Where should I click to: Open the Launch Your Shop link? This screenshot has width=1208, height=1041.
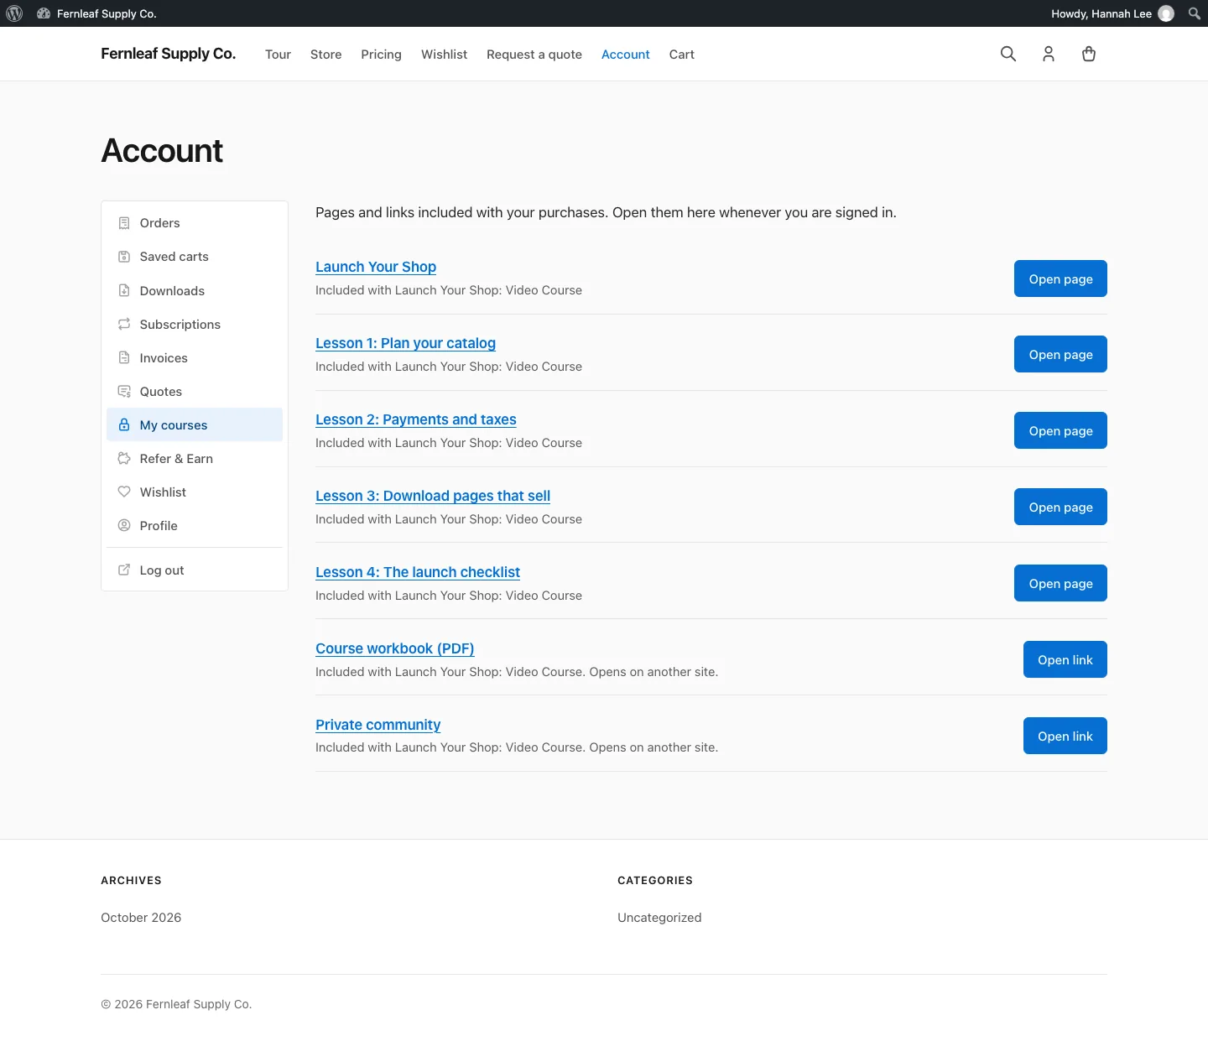(376, 267)
